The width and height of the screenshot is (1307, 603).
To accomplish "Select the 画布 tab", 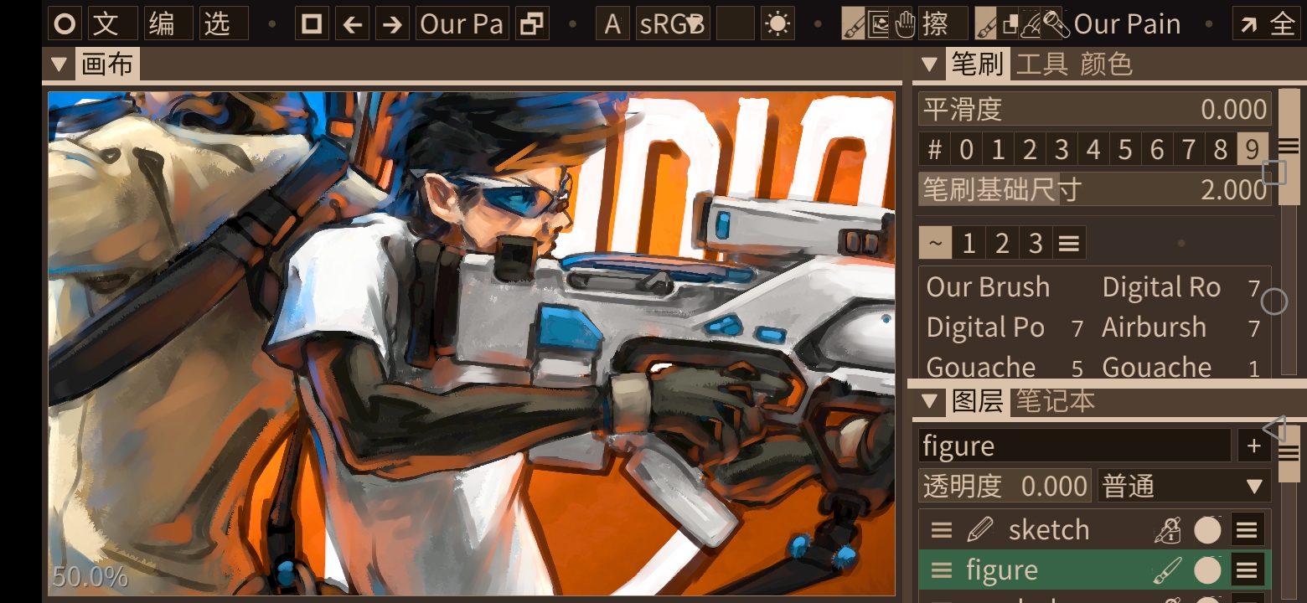I will (107, 64).
